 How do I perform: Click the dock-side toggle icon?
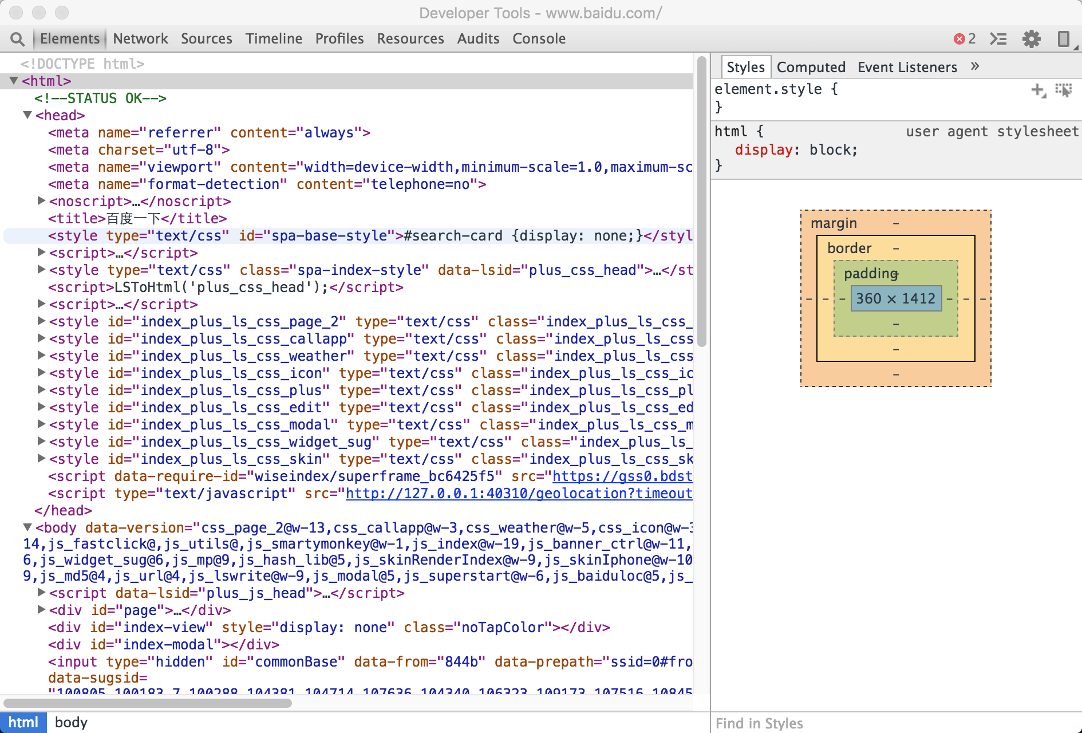[1064, 38]
